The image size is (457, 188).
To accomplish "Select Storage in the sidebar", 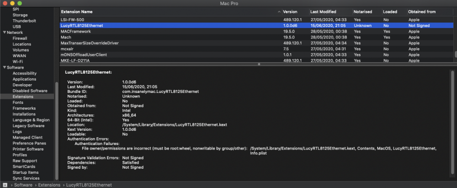I will (x=20, y=15).
